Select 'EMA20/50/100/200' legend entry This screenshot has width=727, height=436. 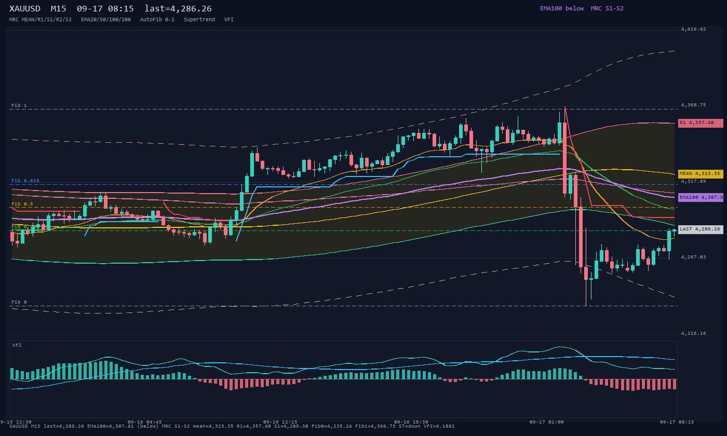pos(106,20)
